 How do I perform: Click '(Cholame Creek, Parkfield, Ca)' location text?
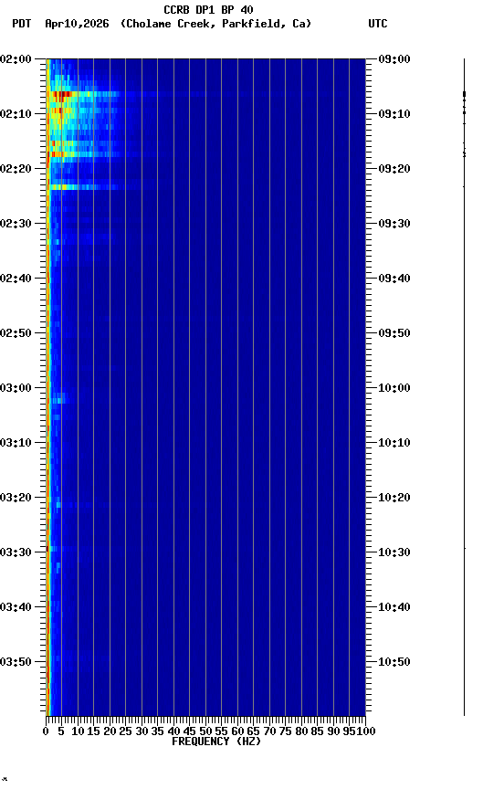click(215, 24)
